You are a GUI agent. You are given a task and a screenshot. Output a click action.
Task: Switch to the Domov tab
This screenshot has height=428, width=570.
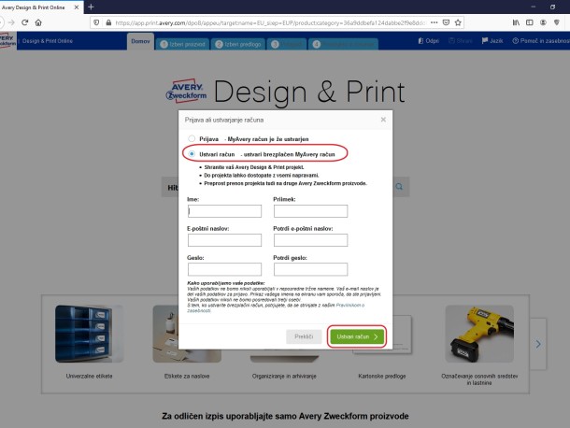[x=140, y=41]
